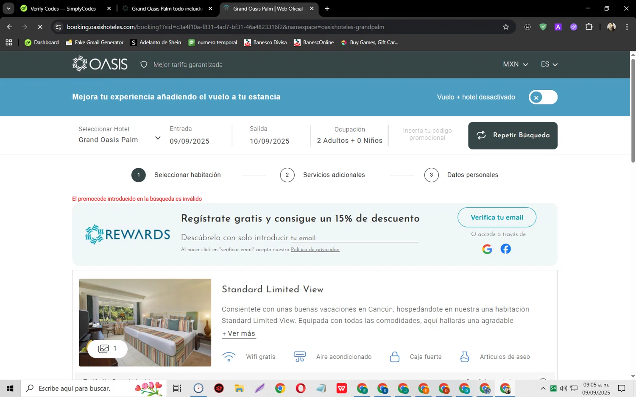Open the Standard Limited View room photo

tap(145, 322)
